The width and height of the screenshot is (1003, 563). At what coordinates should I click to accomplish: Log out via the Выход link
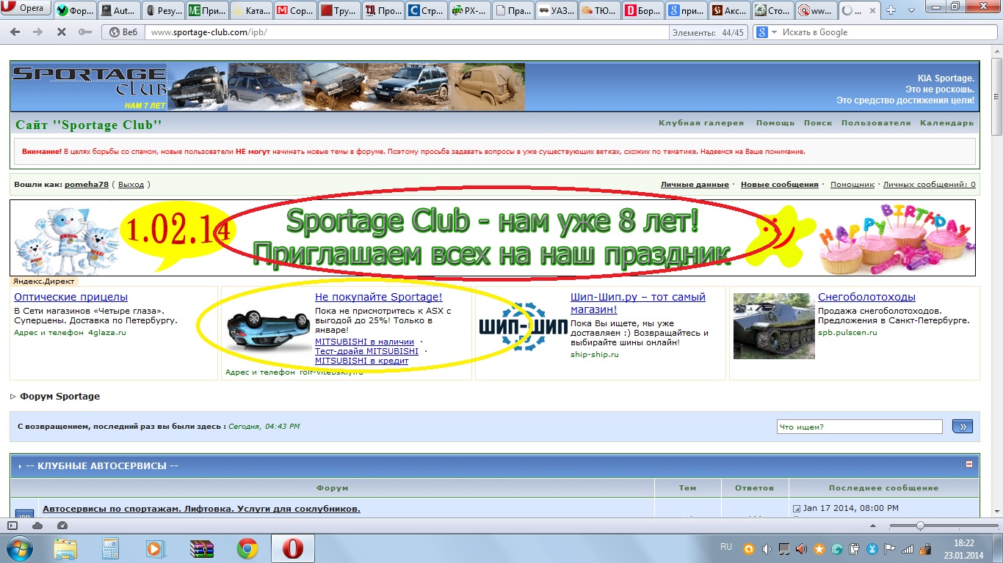click(x=131, y=185)
